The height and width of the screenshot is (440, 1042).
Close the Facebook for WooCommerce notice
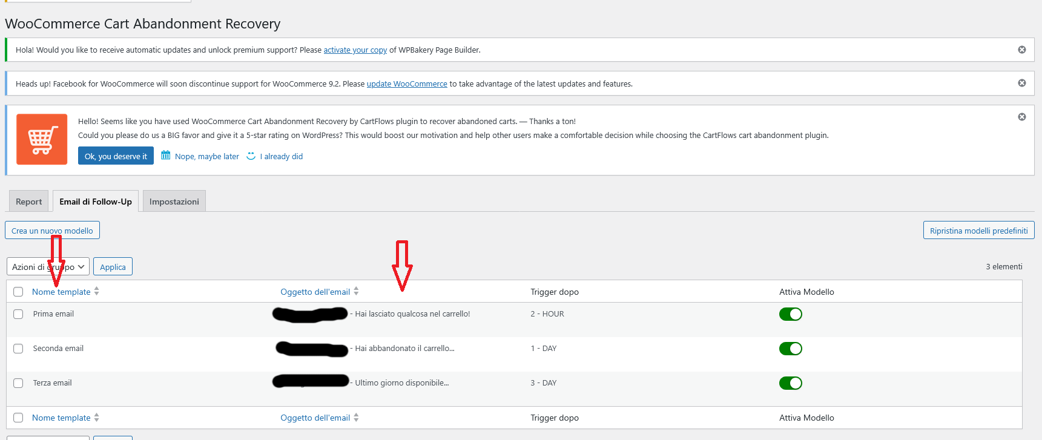click(1021, 83)
